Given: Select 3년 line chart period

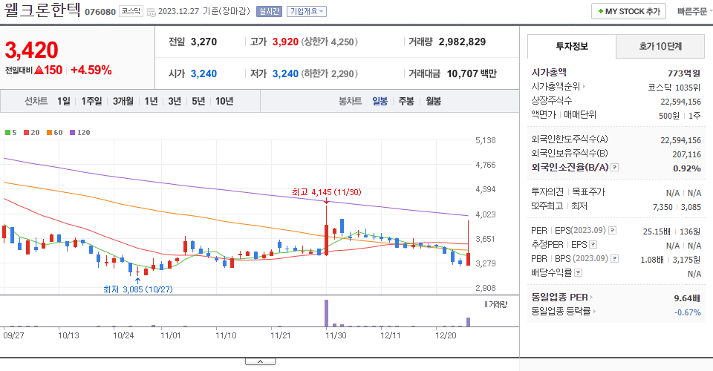Looking at the screenshot, I should click(x=175, y=101).
